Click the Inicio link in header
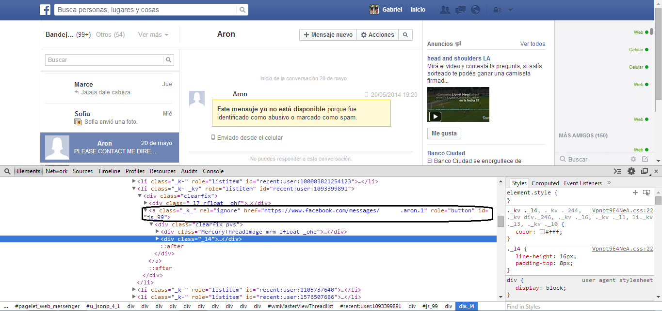 (418, 10)
